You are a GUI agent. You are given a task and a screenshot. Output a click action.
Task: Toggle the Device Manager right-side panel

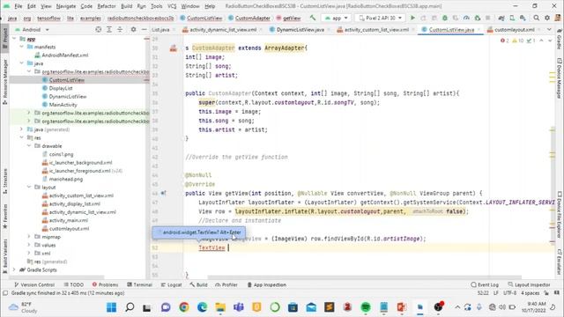(x=559, y=78)
